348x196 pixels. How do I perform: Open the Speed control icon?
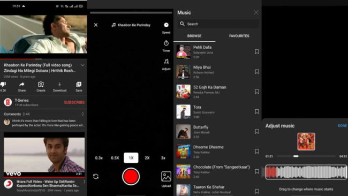pyautogui.click(x=166, y=25)
